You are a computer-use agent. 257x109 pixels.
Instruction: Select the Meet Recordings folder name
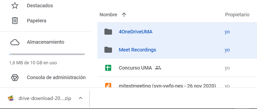click(x=137, y=50)
